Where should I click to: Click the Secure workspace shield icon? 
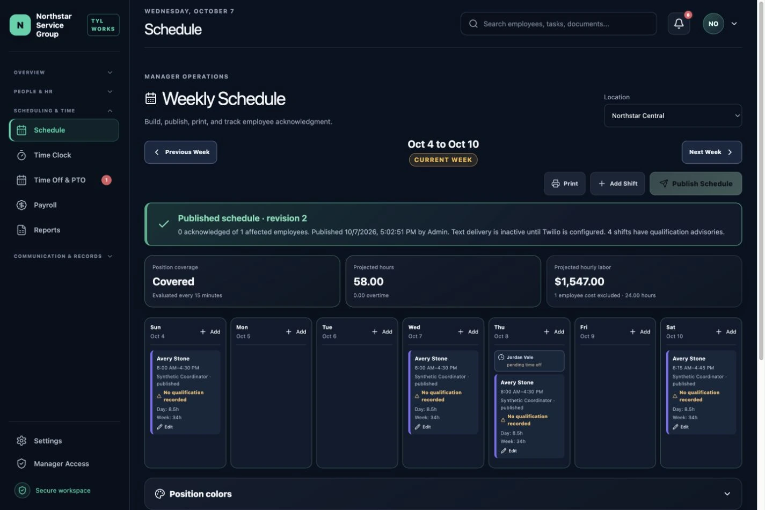(x=22, y=490)
